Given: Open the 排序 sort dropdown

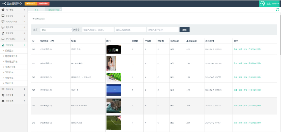Looking at the screenshot, I should [x=57, y=30].
